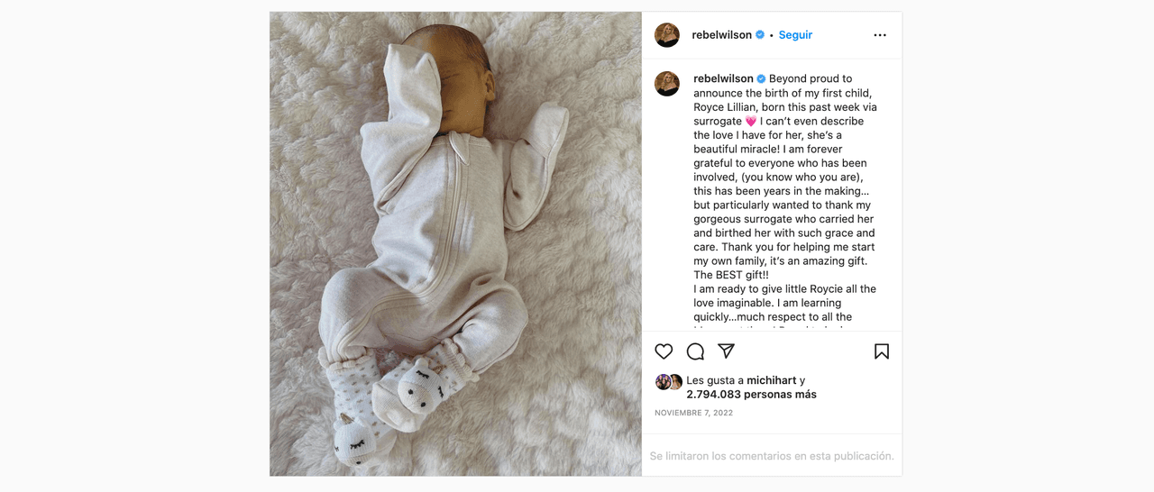The height and width of the screenshot is (492, 1154).
Task: Open the michihart profile link
Action: 771,380
